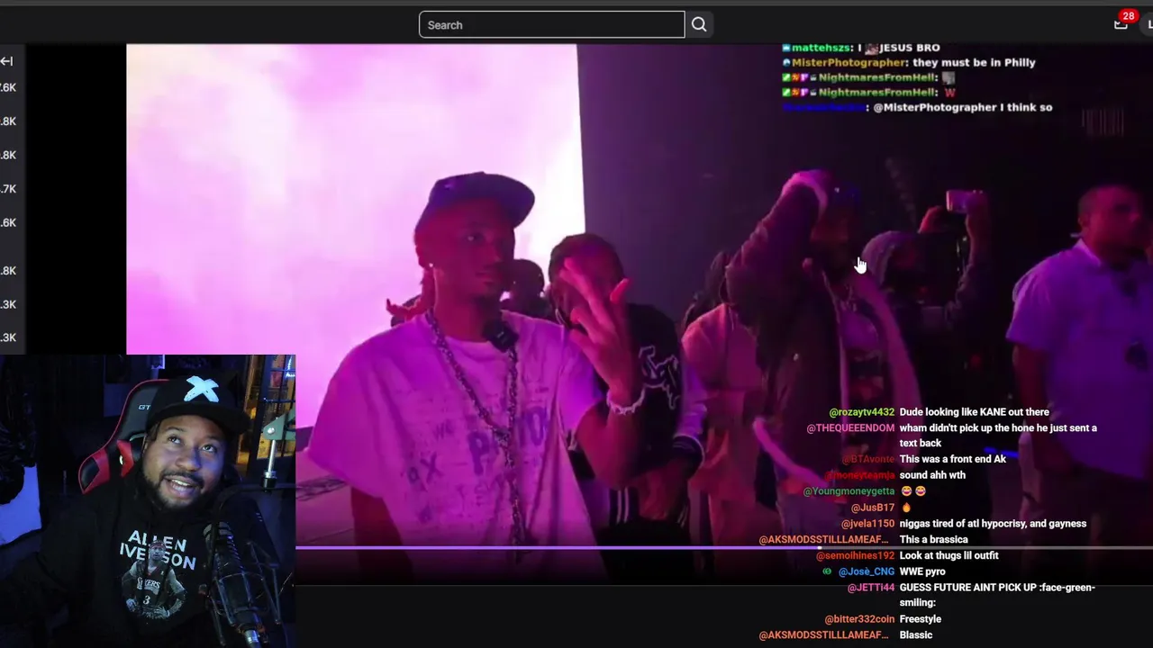Click message 'Look at thugs lil outfit'
The image size is (1153, 648).
point(949,556)
